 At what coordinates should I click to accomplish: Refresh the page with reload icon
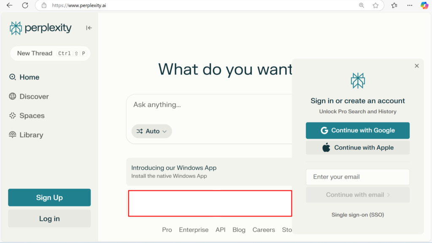25,5
